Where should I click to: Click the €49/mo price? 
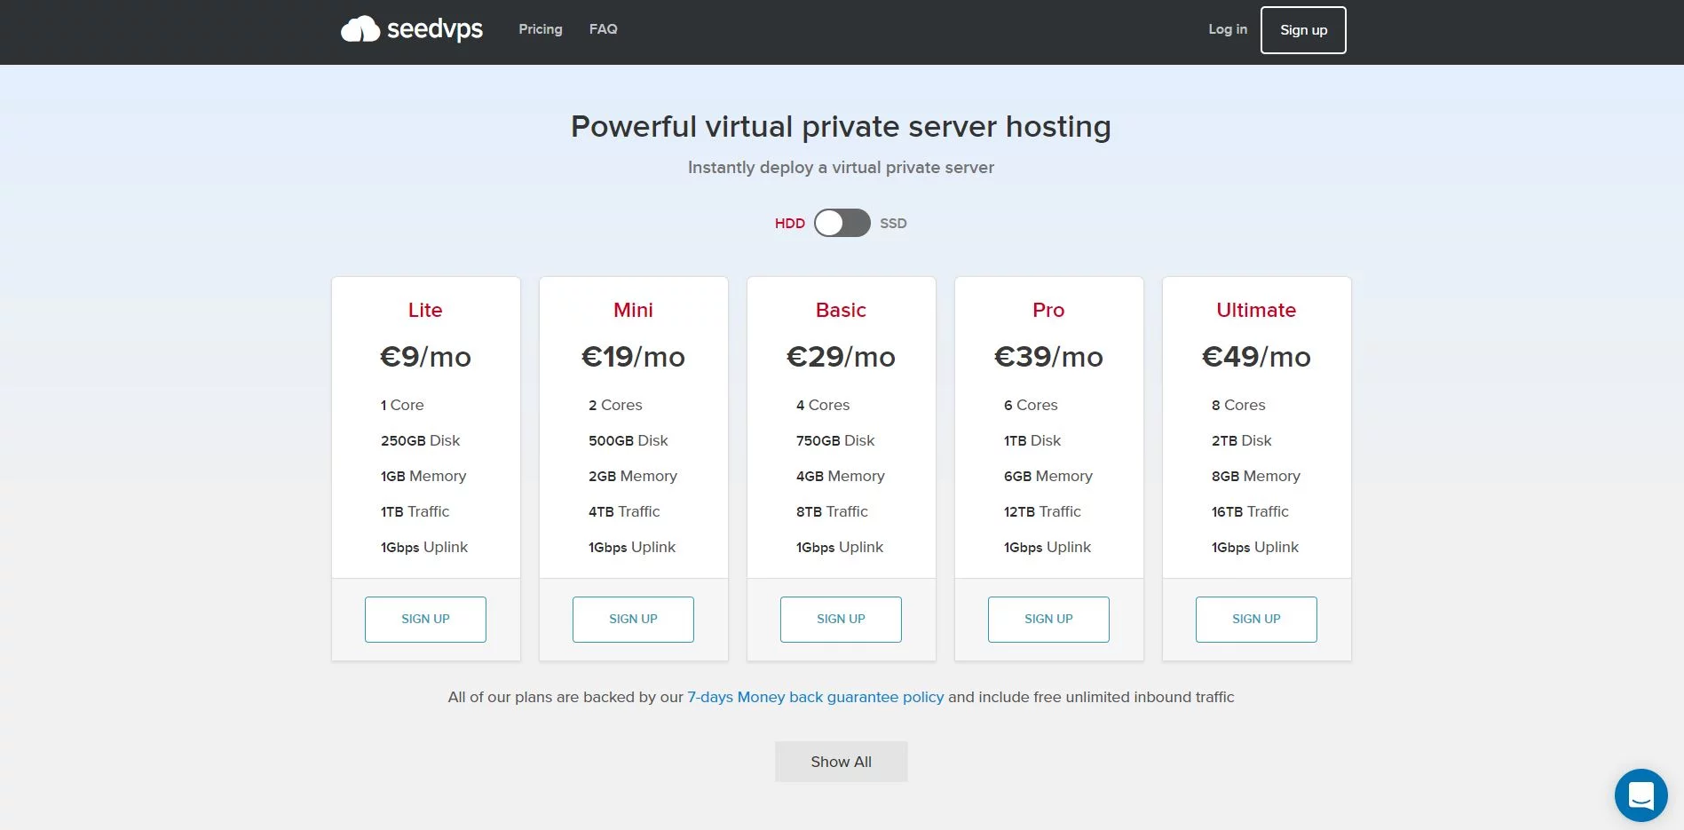(1256, 357)
